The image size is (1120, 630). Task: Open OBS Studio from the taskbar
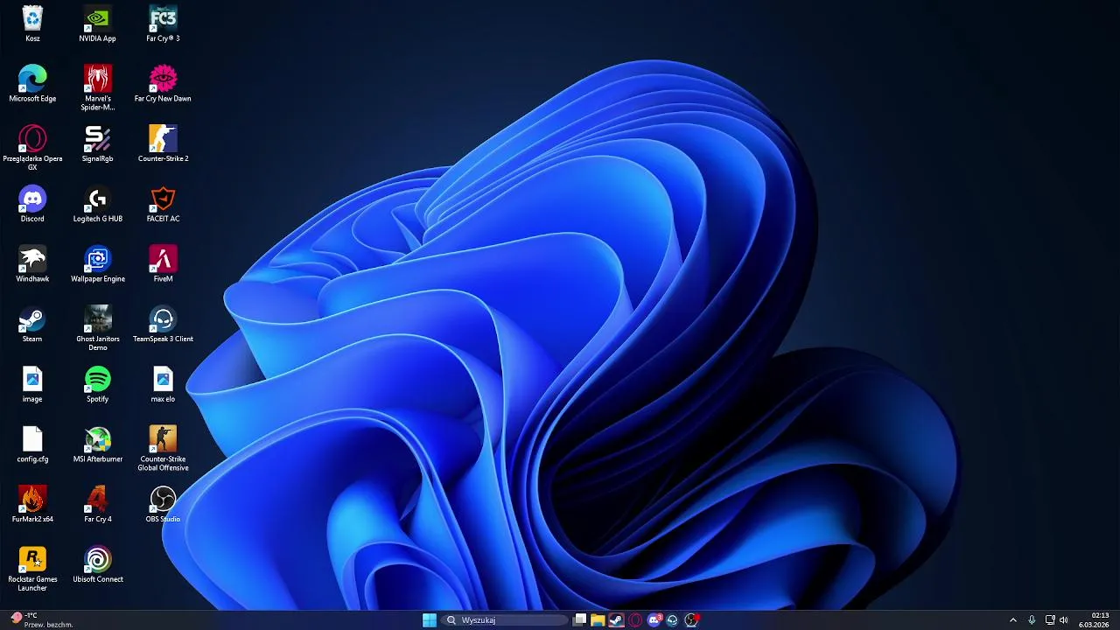pos(691,620)
